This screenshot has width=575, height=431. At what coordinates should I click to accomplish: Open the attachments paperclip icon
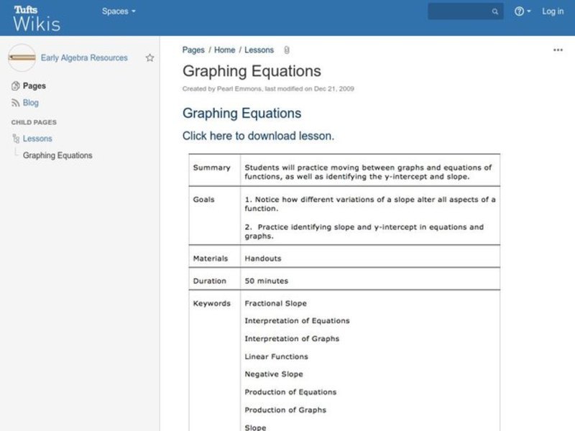[285, 50]
